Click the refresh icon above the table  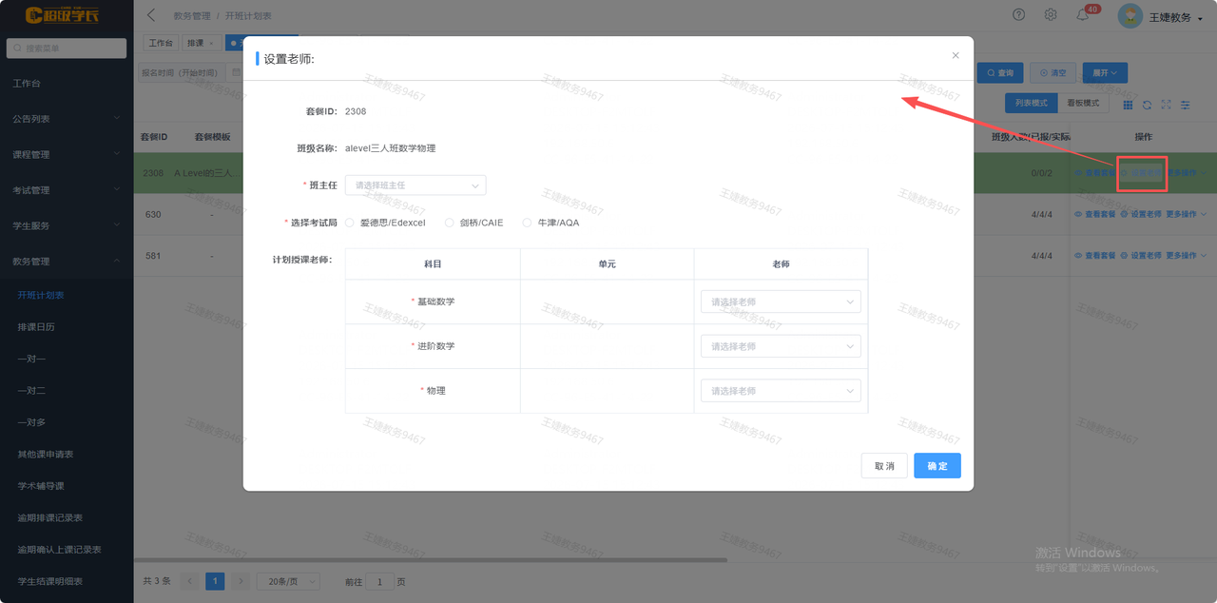tap(1148, 105)
